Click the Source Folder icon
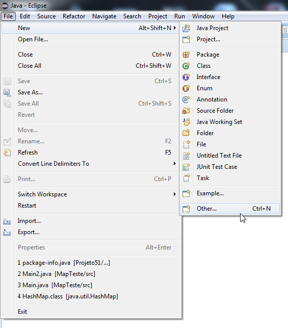 point(186,111)
